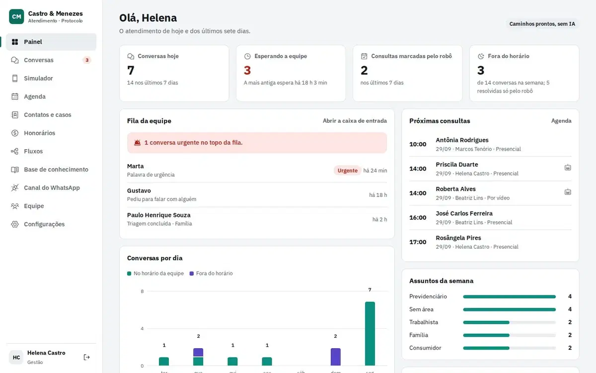596x373 pixels.
Task: Open Honorários section
Action: click(51, 133)
